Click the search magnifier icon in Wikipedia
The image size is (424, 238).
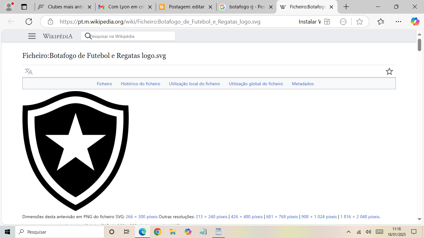(88, 36)
